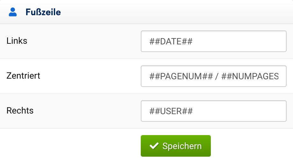Place cursor on the ##PAGENUM## placeholder text

[181, 76]
